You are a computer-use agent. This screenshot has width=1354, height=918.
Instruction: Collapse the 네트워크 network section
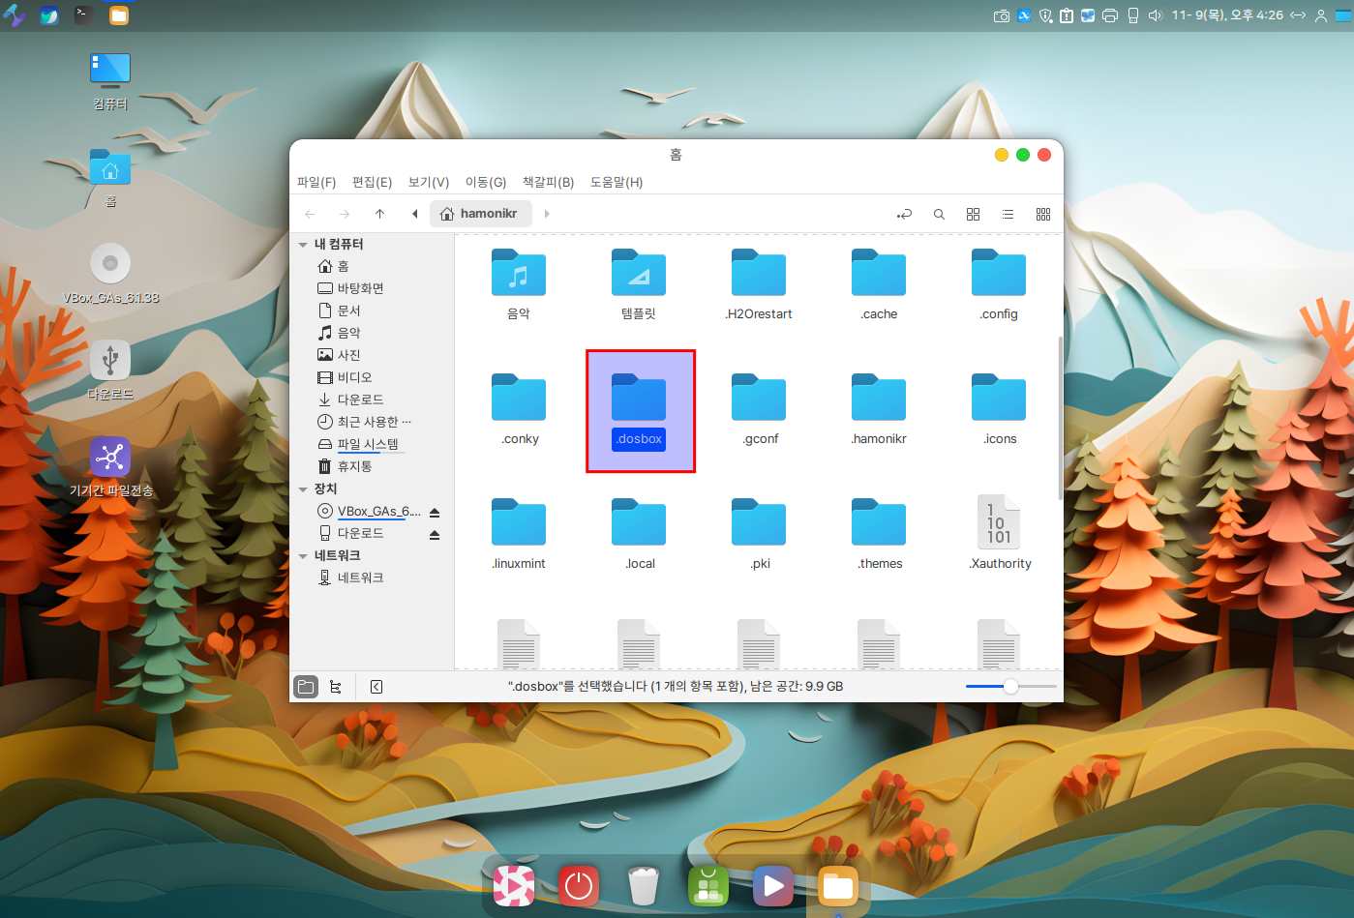tap(304, 556)
